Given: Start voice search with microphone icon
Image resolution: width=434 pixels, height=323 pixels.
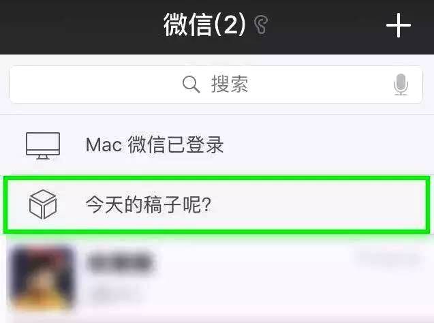Looking at the screenshot, I should pyautogui.click(x=401, y=84).
